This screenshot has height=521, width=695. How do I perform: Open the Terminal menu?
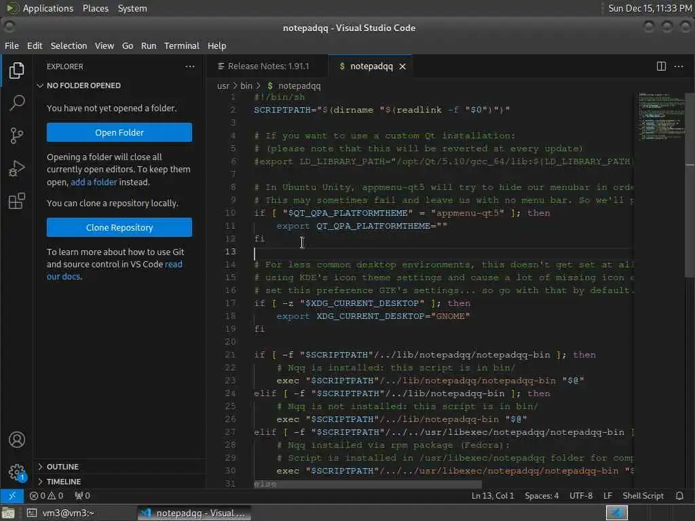(182, 45)
